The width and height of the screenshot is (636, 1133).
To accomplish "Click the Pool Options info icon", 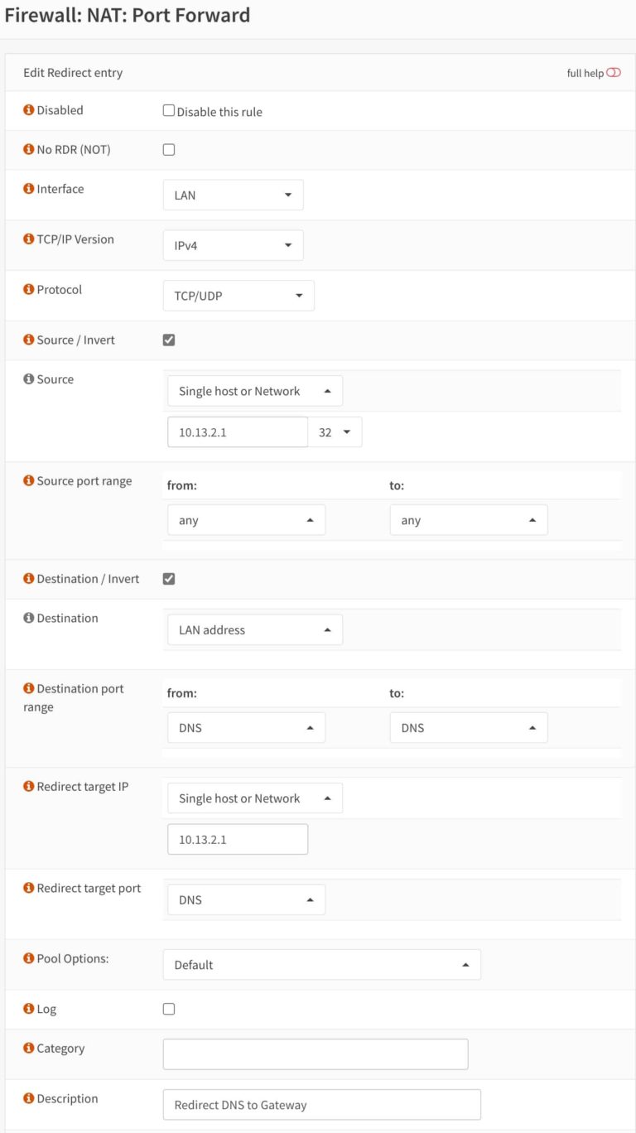I will click(28, 958).
